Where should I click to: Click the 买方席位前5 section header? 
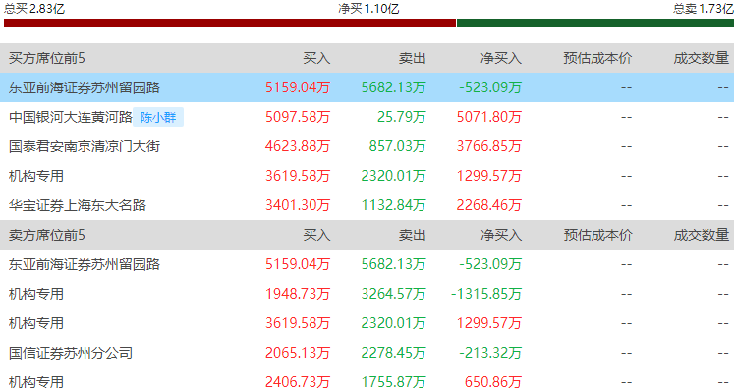(x=47, y=58)
